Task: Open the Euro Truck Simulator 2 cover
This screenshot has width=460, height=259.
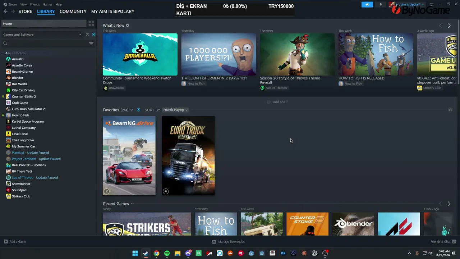Action: click(188, 156)
